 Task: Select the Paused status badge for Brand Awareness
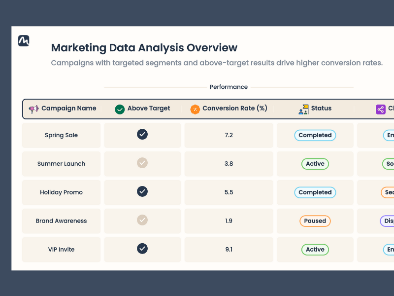(315, 221)
